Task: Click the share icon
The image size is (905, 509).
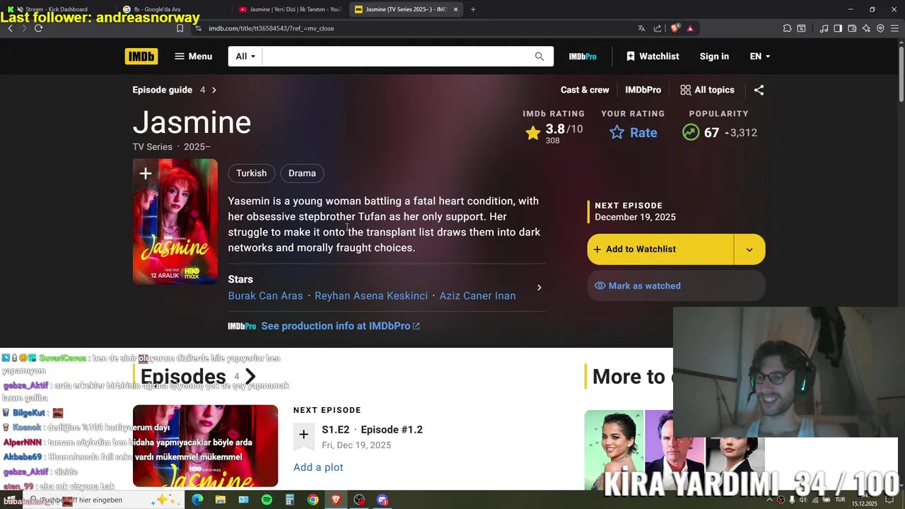Action: (x=759, y=90)
